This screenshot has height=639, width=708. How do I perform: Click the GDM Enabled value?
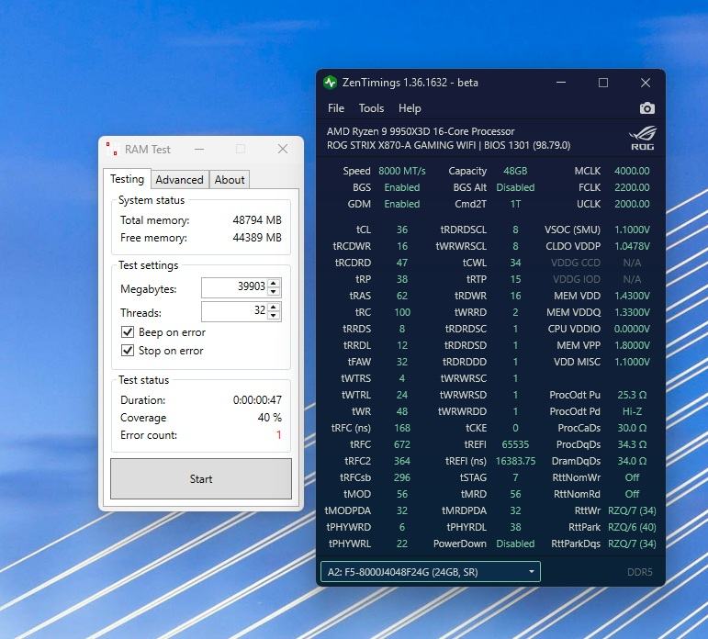[x=402, y=204]
